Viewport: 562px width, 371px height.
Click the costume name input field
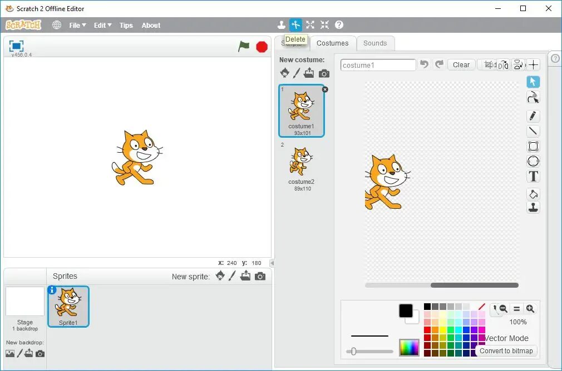click(378, 65)
